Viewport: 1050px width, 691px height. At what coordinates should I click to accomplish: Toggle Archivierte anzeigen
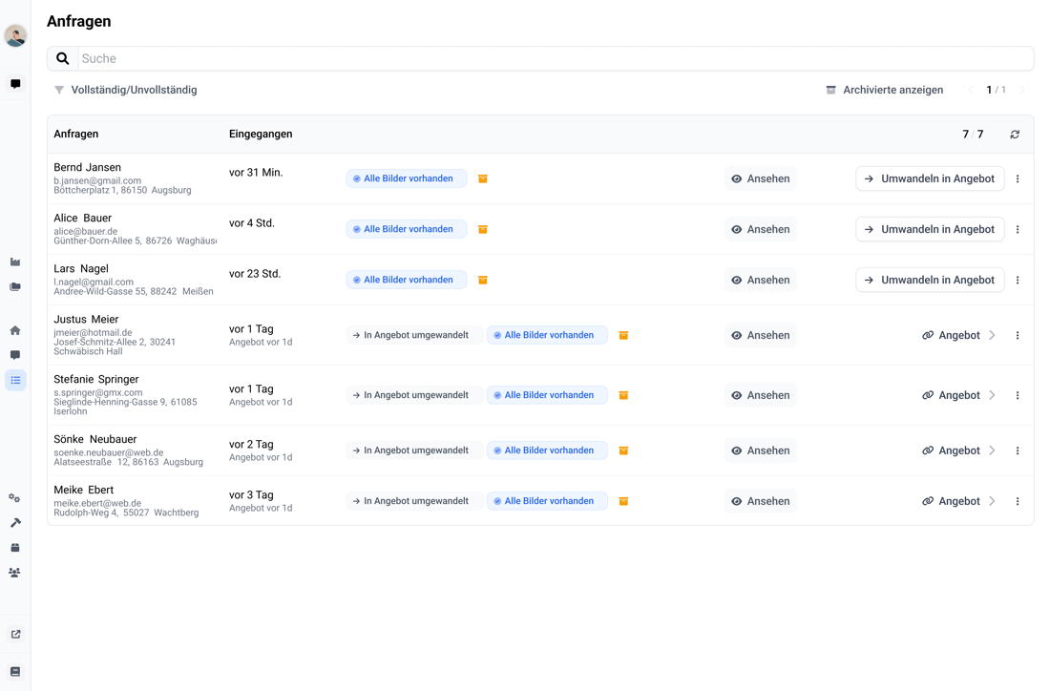[x=884, y=90]
